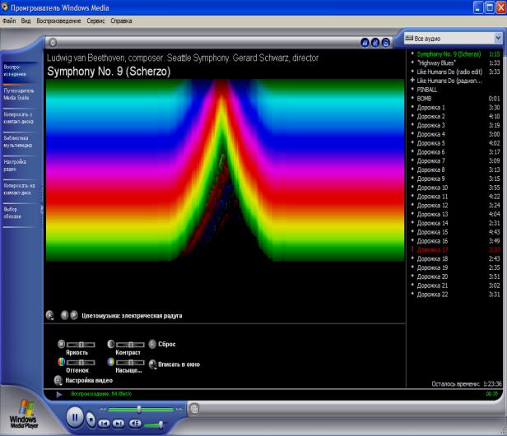Select Дорожка 20 in the playlist
This screenshot has height=436, width=507.
pos(455,276)
